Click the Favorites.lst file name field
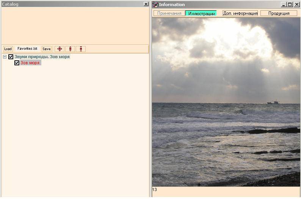The height and width of the screenshot is (199, 301). 27,49
